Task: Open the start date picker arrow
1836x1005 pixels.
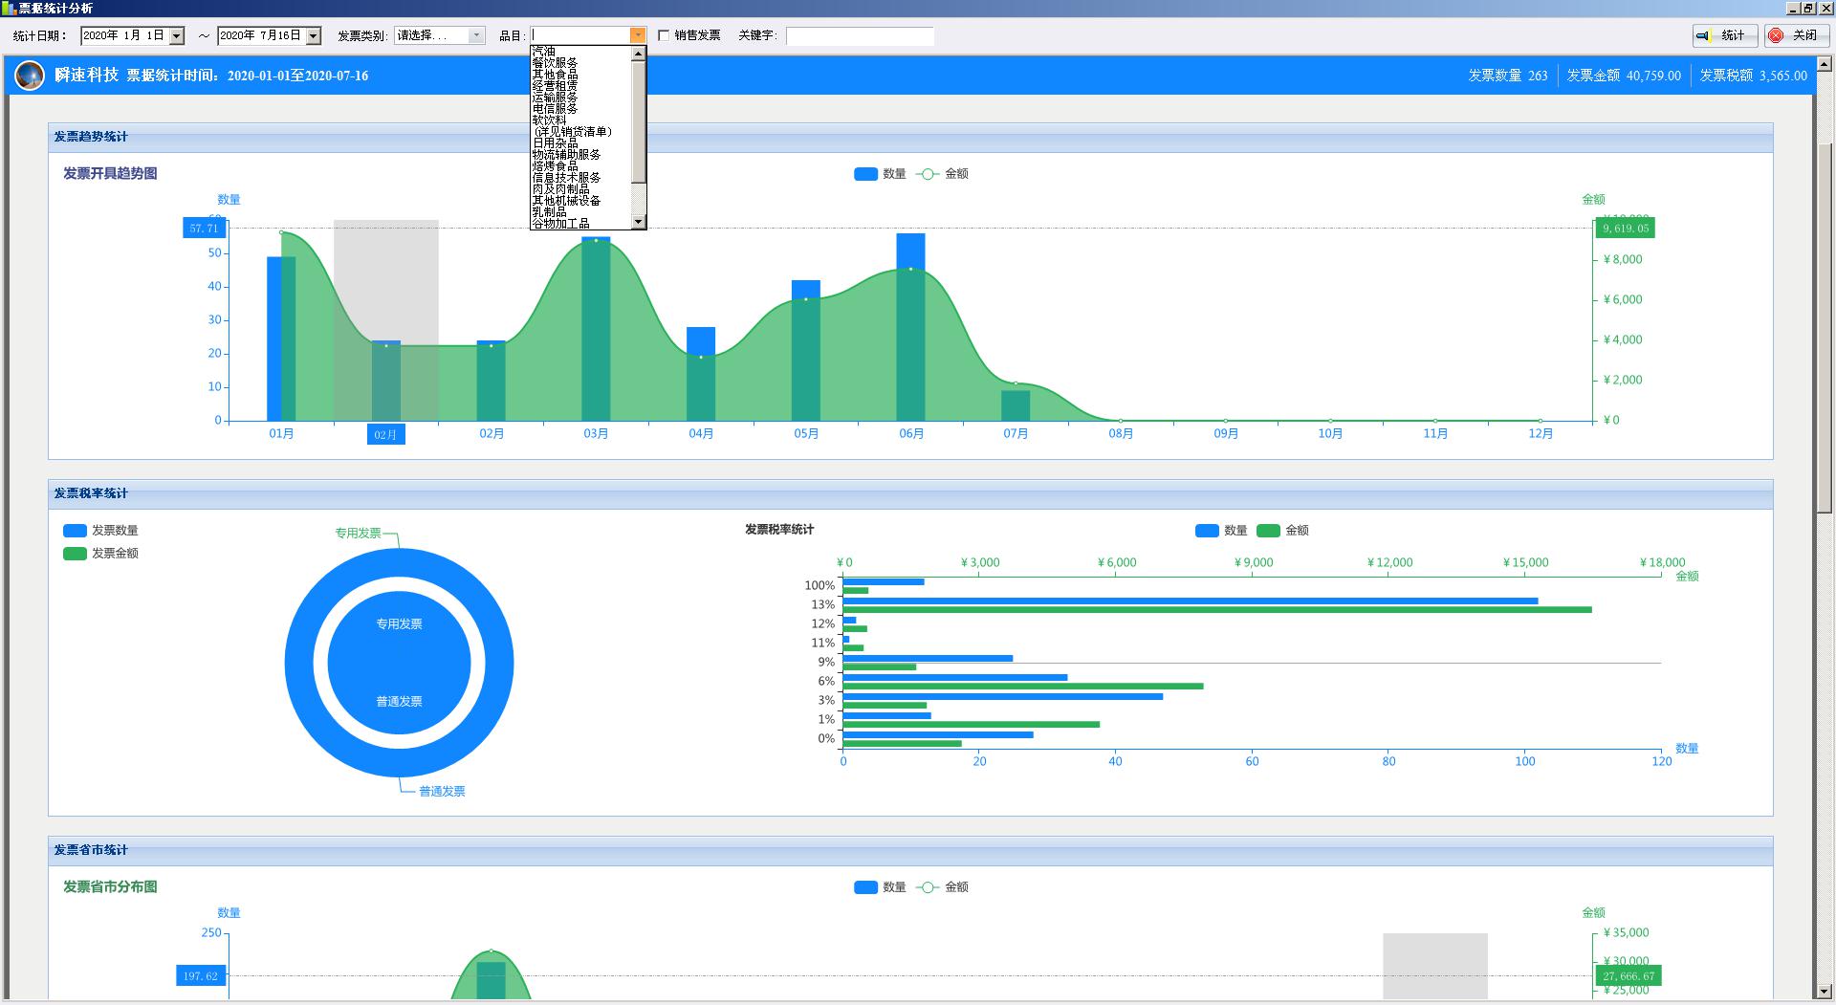Action: point(177,36)
